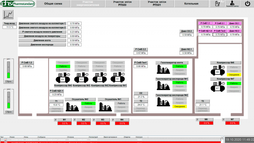
Task: Click the Компрессор №7 header
Action: 225,79
